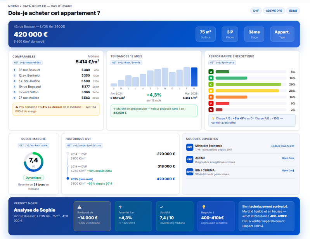Click the BDNB icon for IGN / CEREMA
The height and width of the screenshot is (239, 310).
point(190,171)
